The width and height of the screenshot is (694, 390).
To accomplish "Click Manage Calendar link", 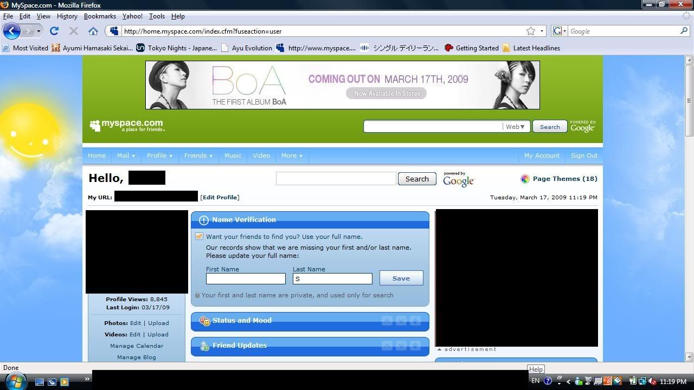I will [x=137, y=346].
